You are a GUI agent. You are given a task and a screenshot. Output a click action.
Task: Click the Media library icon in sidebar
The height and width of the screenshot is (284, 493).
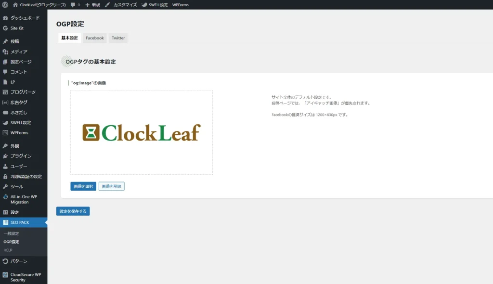tap(5, 52)
